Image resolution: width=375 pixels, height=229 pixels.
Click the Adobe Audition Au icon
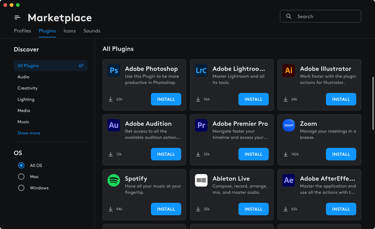[x=114, y=125]
